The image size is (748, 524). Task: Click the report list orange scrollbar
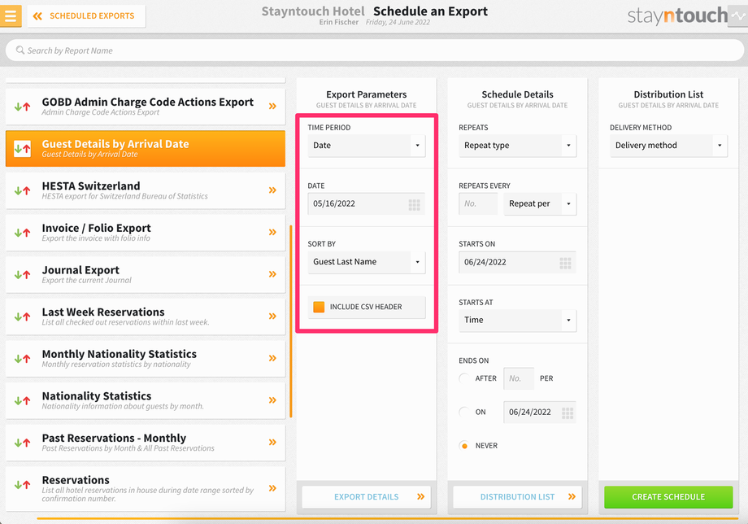[x=291, y=321]
